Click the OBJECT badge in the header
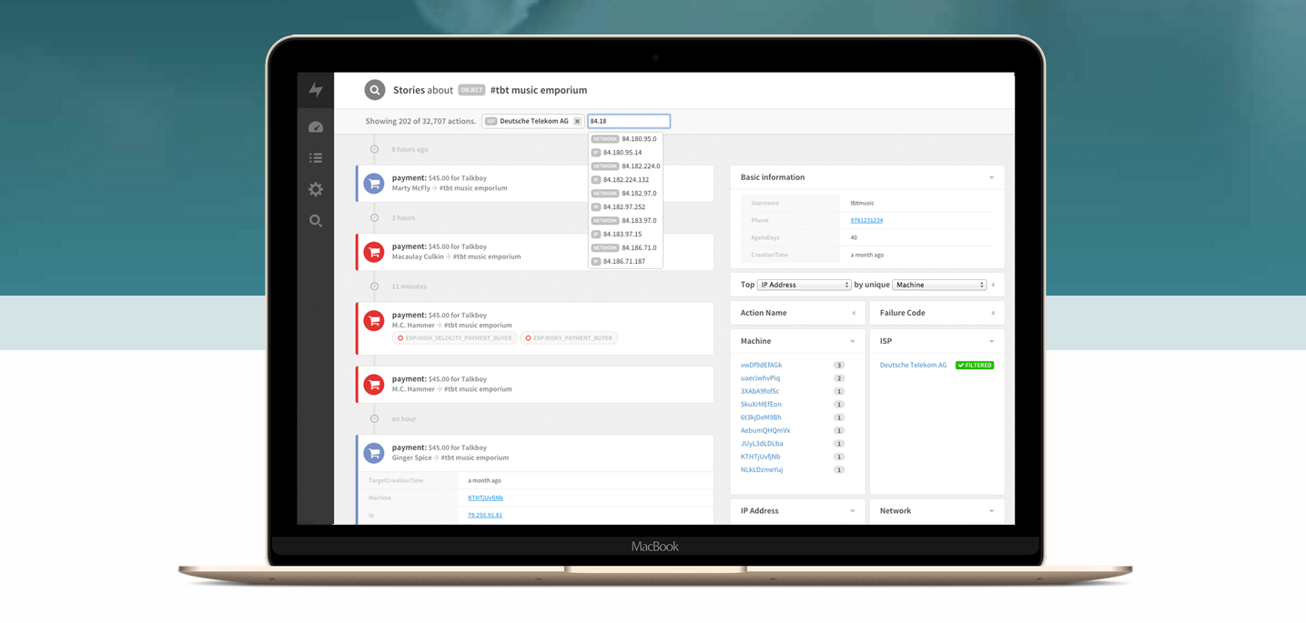Screen dimensions: 1306x623 pos(471,90)
